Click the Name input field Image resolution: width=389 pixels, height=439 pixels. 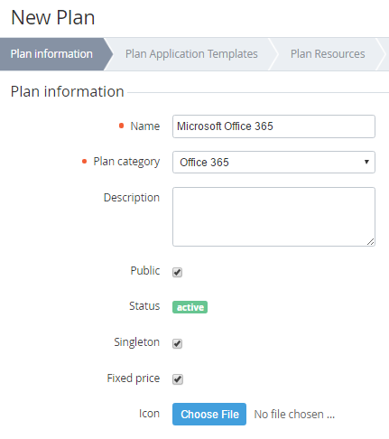pos(273,126)
